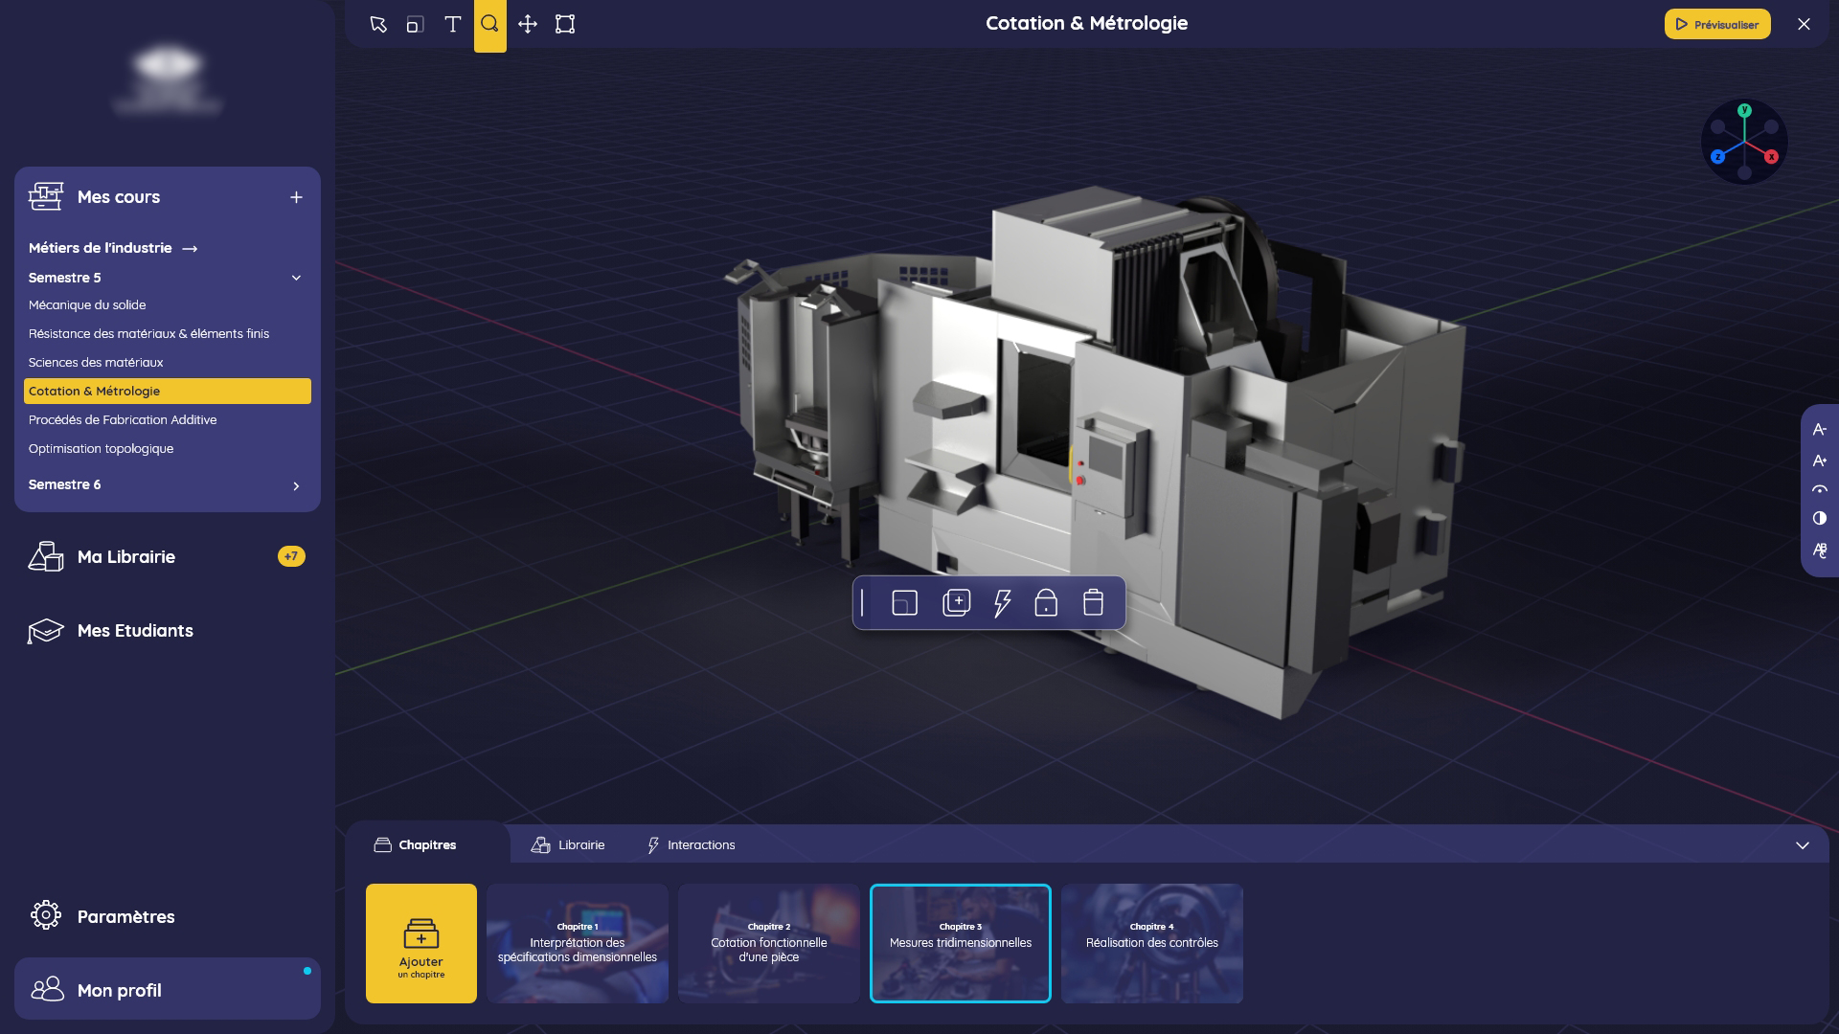Increase text size with A+ icon
Screen dimensions: 1839x1034
pos(1820,461)
